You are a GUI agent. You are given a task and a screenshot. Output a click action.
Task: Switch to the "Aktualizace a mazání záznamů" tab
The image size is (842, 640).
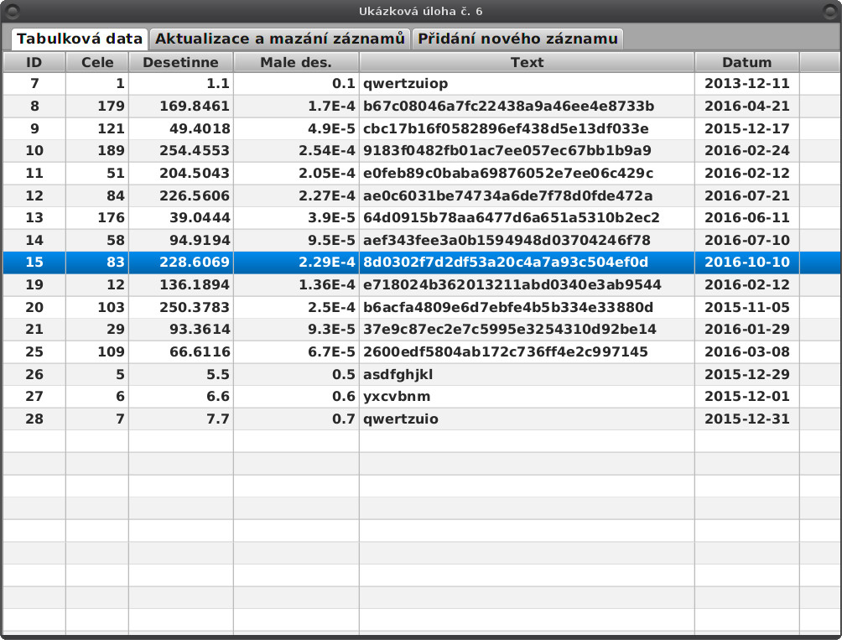pyautogui.click(x=281, y=38)
